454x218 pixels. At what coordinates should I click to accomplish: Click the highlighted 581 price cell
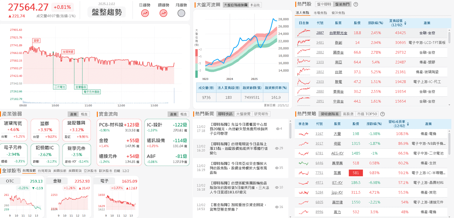356,173
